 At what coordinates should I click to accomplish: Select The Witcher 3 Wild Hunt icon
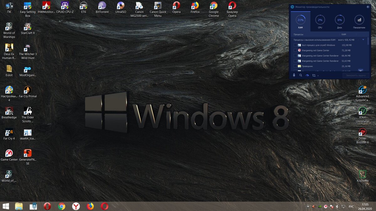click(x=28, y=52)
